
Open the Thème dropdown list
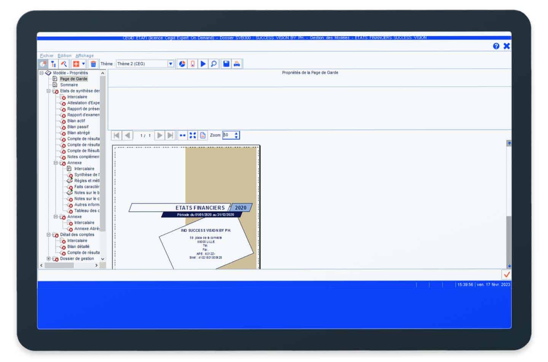tap(170, 64)
